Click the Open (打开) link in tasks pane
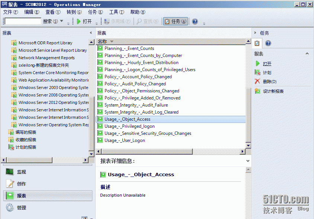Image resolution: width=314 pixels, height=219 pixels. (x=267, y=64)
